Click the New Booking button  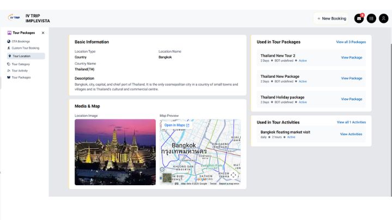(x=331, y=18)
